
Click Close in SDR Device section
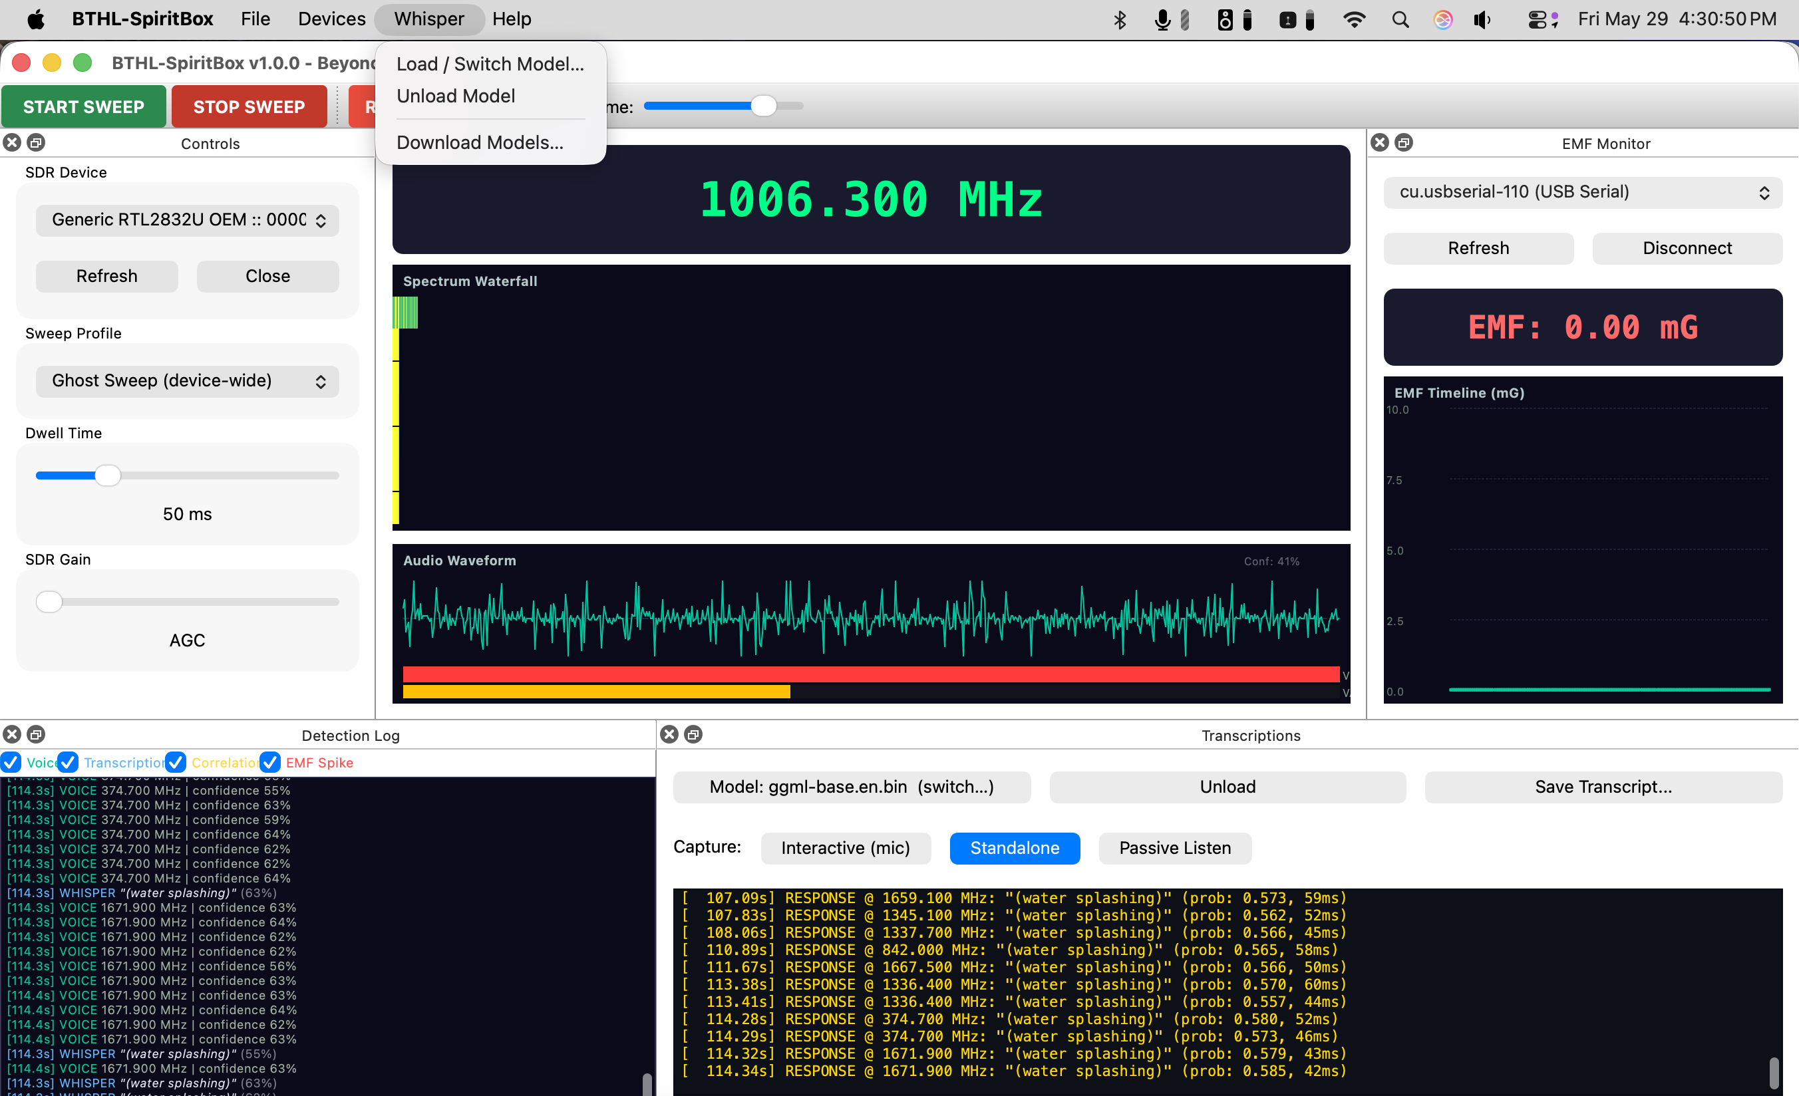(x=268, y=276)
